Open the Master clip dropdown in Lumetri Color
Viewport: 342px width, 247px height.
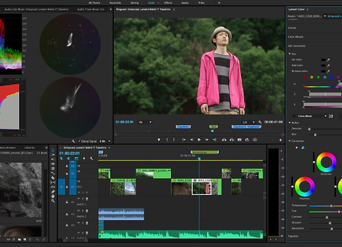point(325,16)
